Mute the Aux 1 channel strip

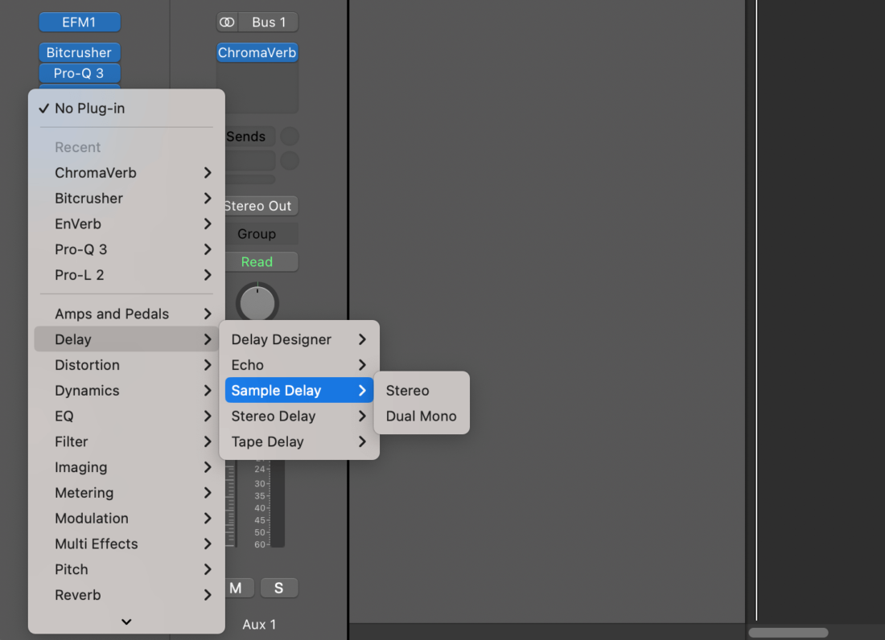[239, 588]
